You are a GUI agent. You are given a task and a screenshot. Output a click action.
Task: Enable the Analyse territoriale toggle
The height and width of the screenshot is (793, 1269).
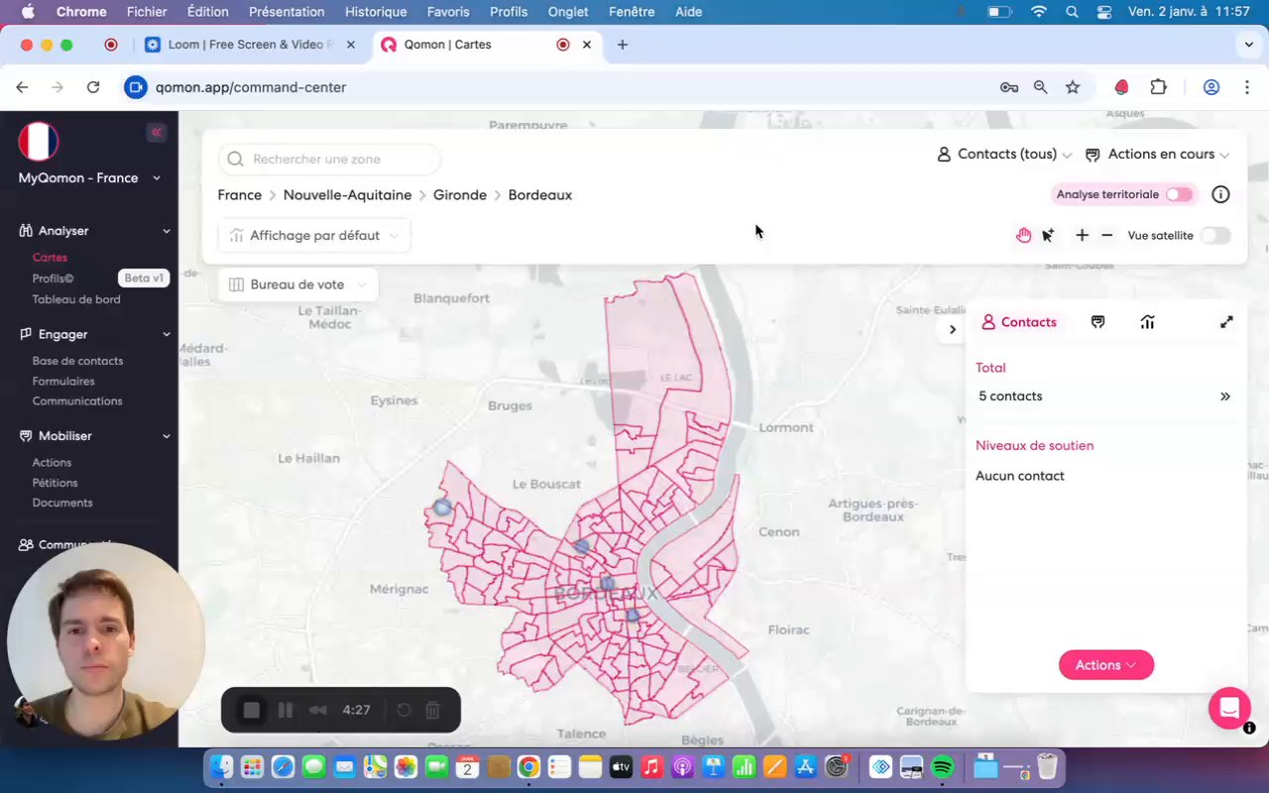click(x=1179, y=194)
